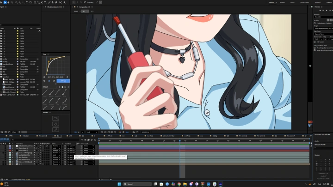This screenshot has width=333, height=187.
Task: Select the Pen tool
Action: [42, 2]
